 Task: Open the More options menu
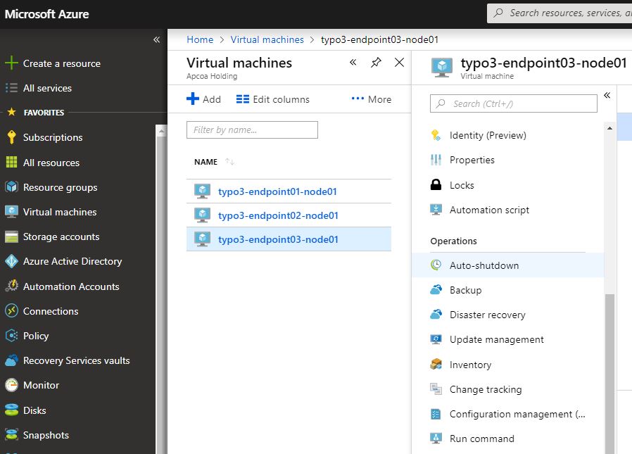tap(371, 99)
